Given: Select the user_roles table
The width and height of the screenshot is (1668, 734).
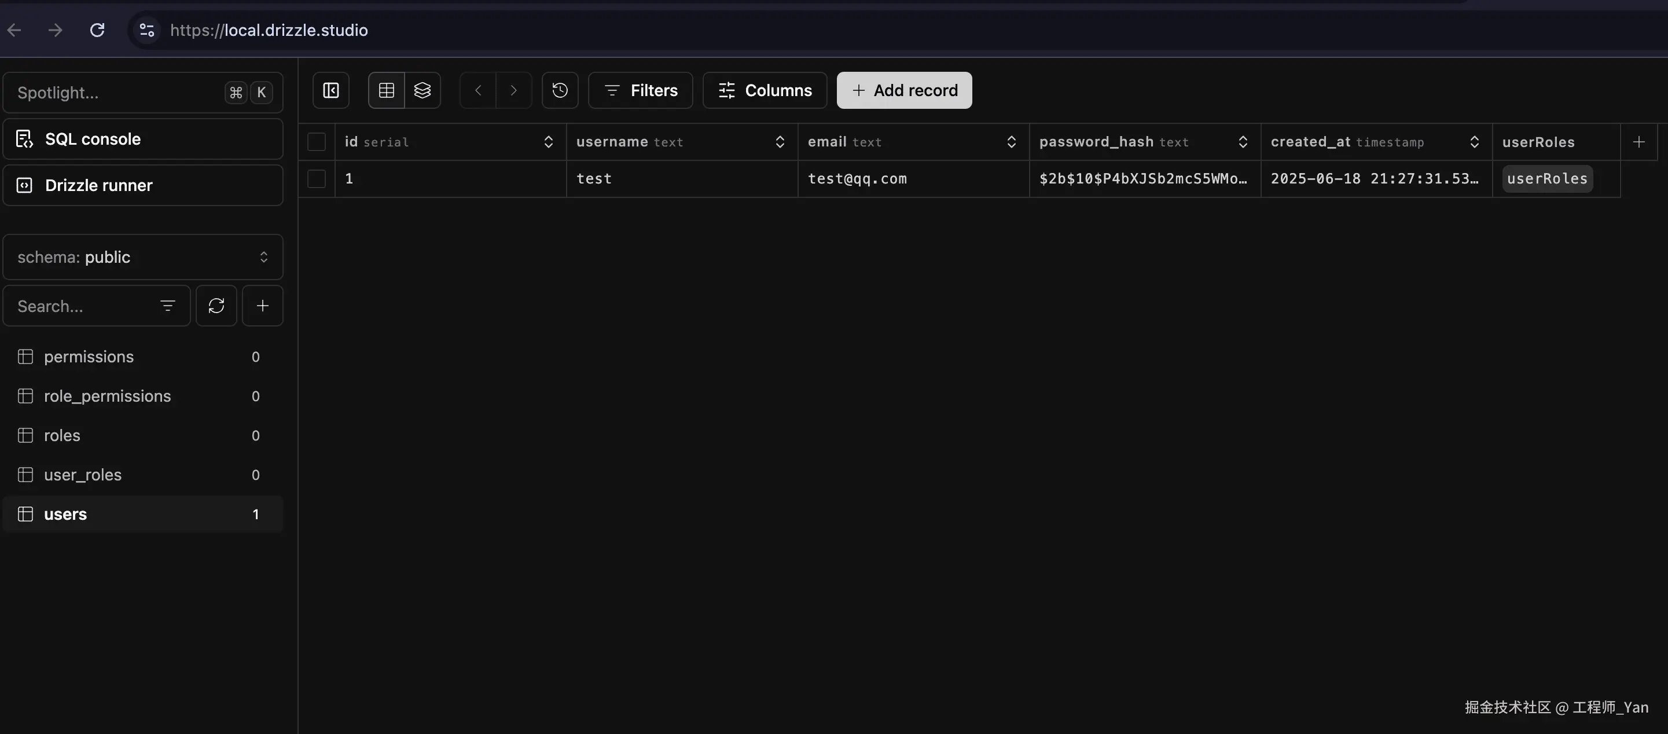Looking at the screenshot, I should 83,475.
